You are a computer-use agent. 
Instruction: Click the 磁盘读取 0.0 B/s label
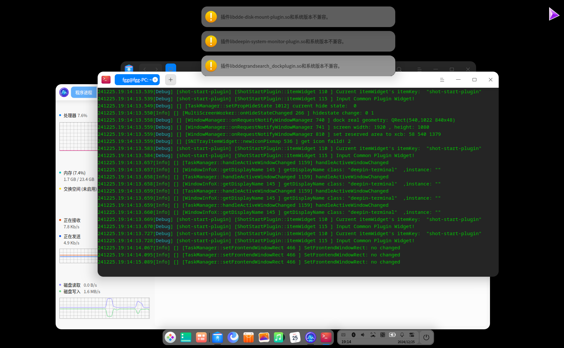coord(80,285)
